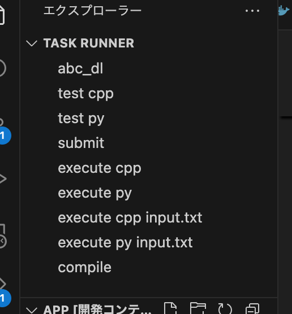Click the New Folder icon in APP section
Viewport: 292px width, 314px height.
coord(198,308)
